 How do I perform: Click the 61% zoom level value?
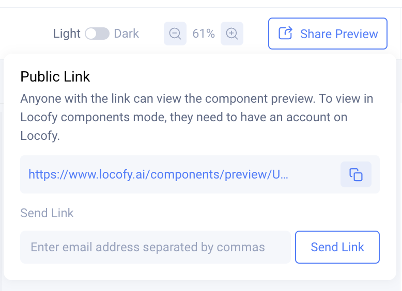[x=204, y=34]
